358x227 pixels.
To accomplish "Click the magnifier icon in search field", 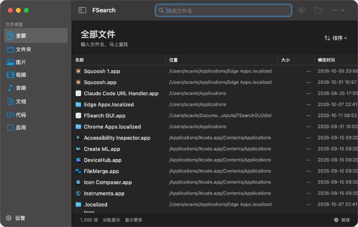I will [x=161, y=10].
